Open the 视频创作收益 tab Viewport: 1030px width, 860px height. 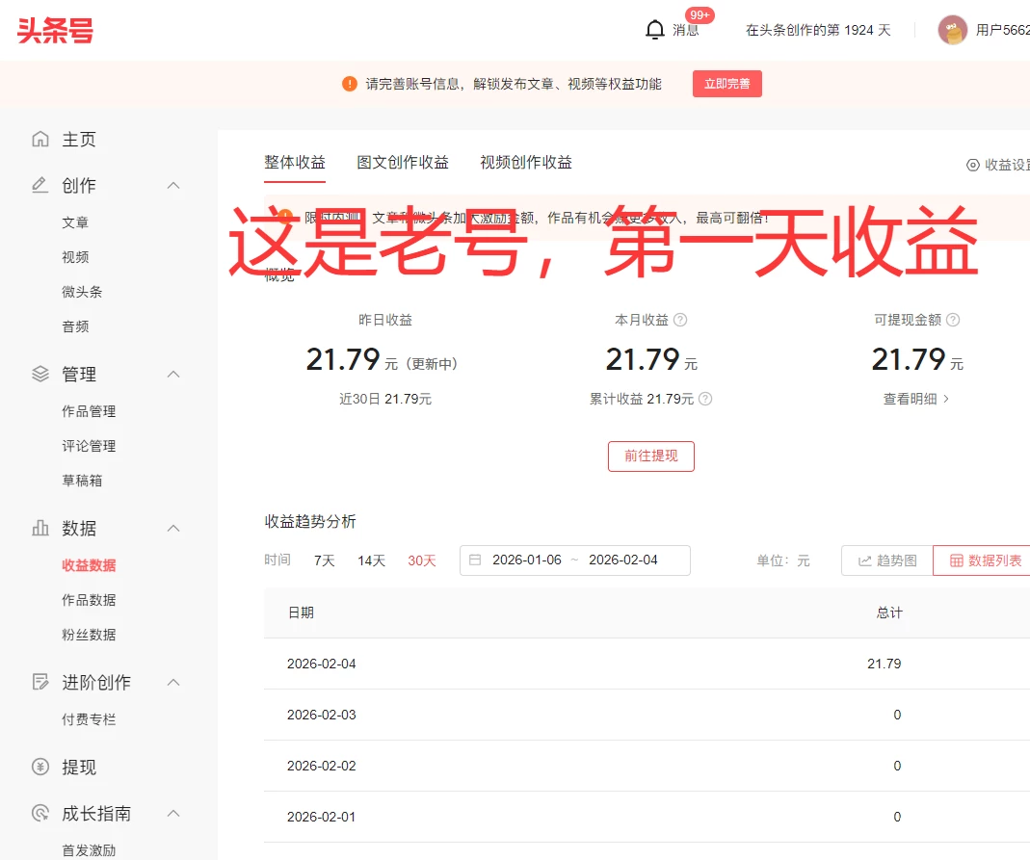526,163
